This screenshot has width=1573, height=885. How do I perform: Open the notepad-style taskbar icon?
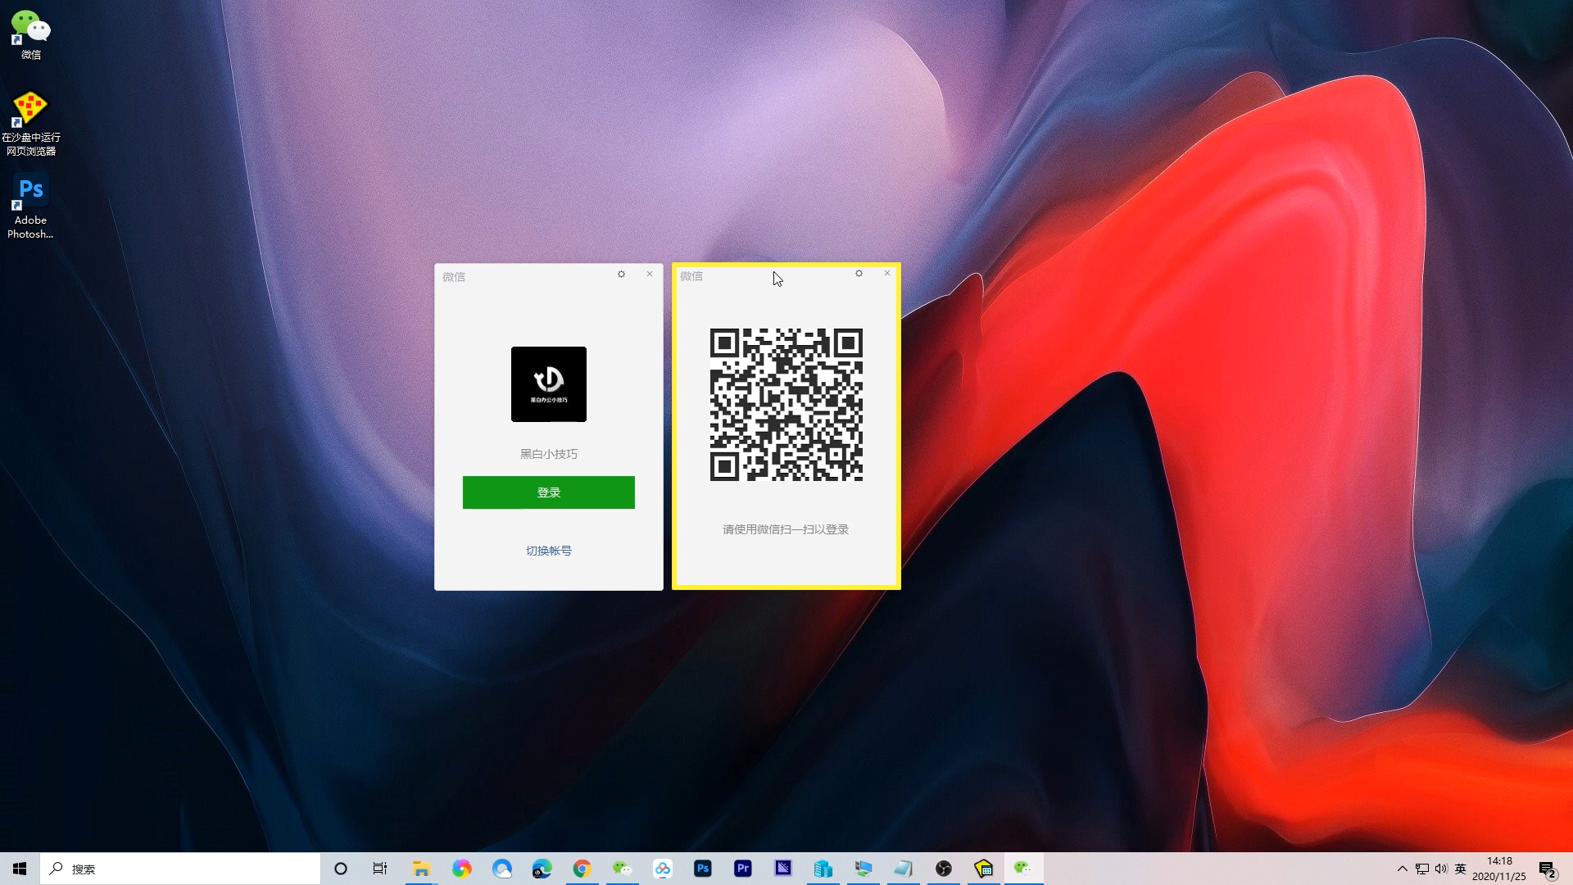point(904,869)
